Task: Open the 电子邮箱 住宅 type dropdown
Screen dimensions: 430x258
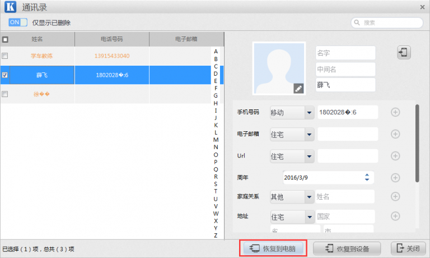Action: pyautogui.click(x=292, y=135)
